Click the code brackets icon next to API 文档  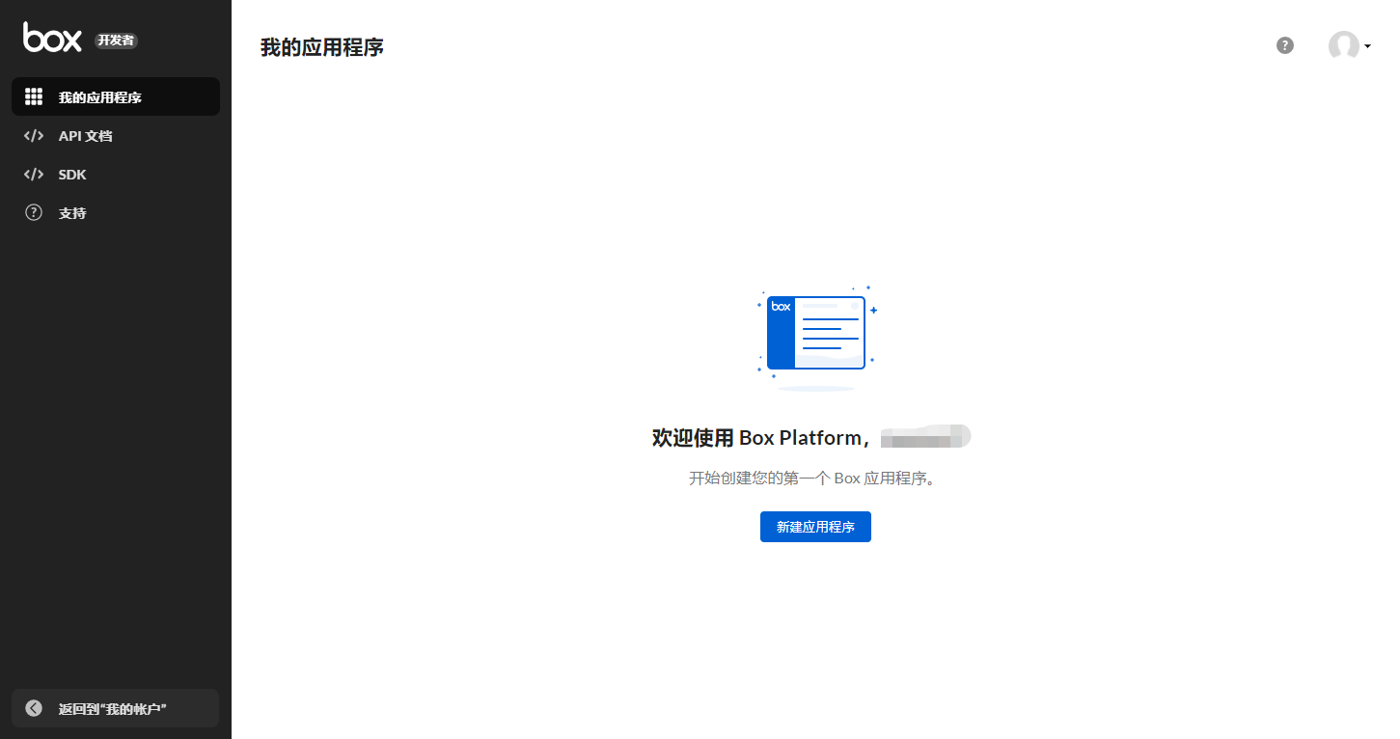point(34,135)
